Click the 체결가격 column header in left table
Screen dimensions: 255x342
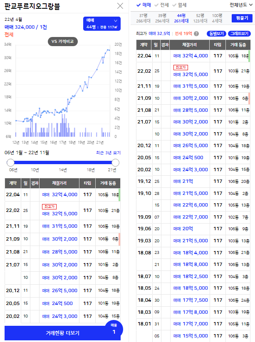59,183
